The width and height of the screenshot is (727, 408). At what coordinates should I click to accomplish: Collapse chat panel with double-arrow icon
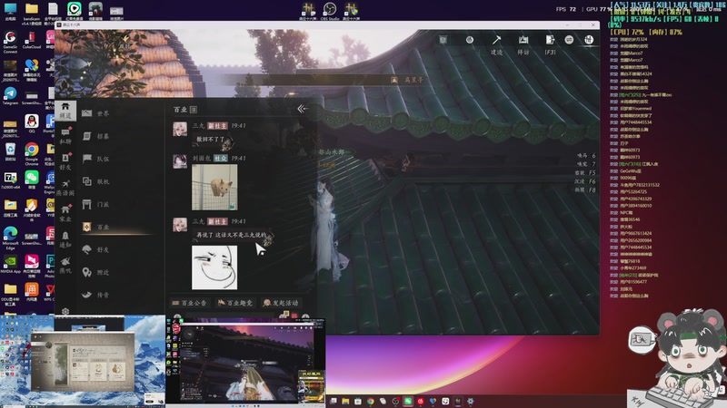tap(302, 109)
